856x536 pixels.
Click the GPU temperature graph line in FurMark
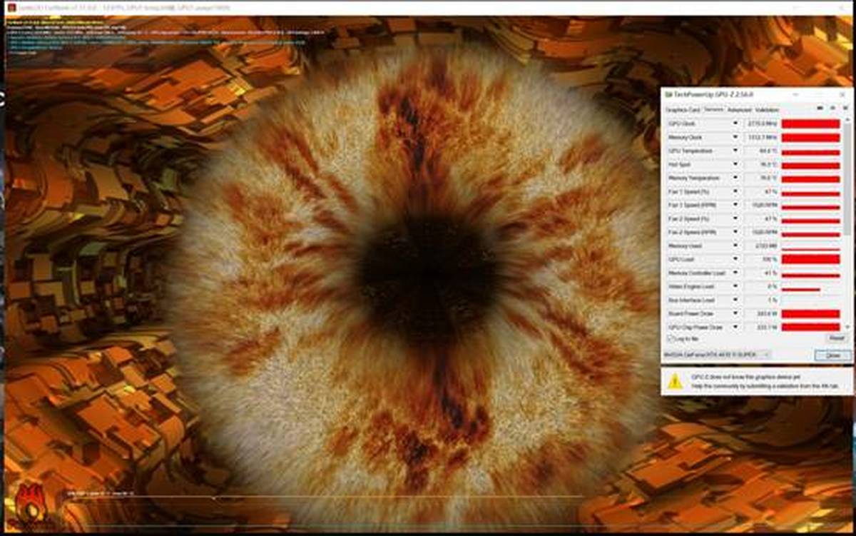tap(325, 497)
